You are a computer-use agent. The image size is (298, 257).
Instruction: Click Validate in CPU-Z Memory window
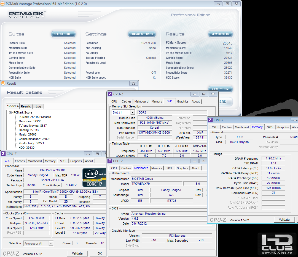284,220
